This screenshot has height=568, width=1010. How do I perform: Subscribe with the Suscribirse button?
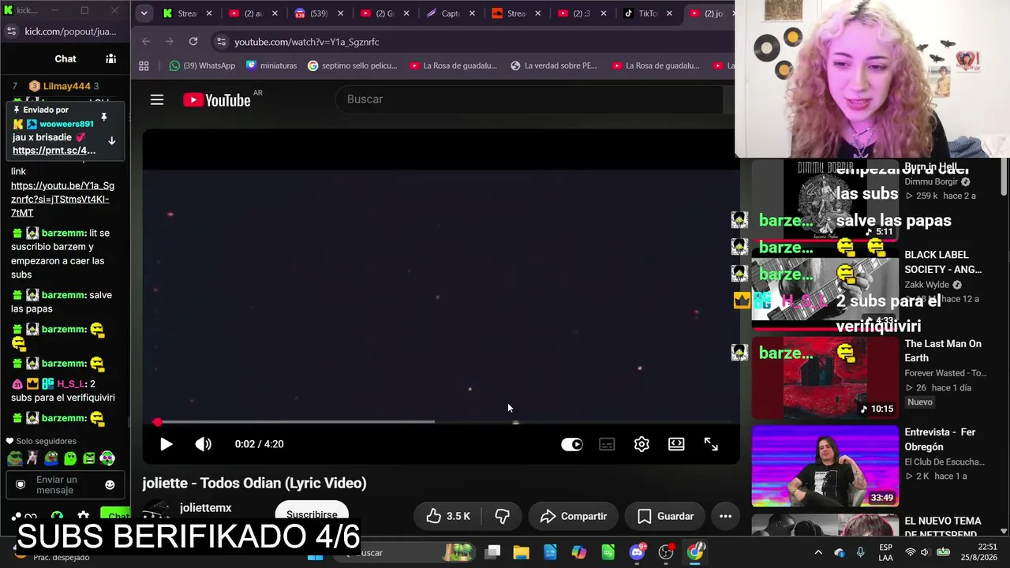[312, 514]
